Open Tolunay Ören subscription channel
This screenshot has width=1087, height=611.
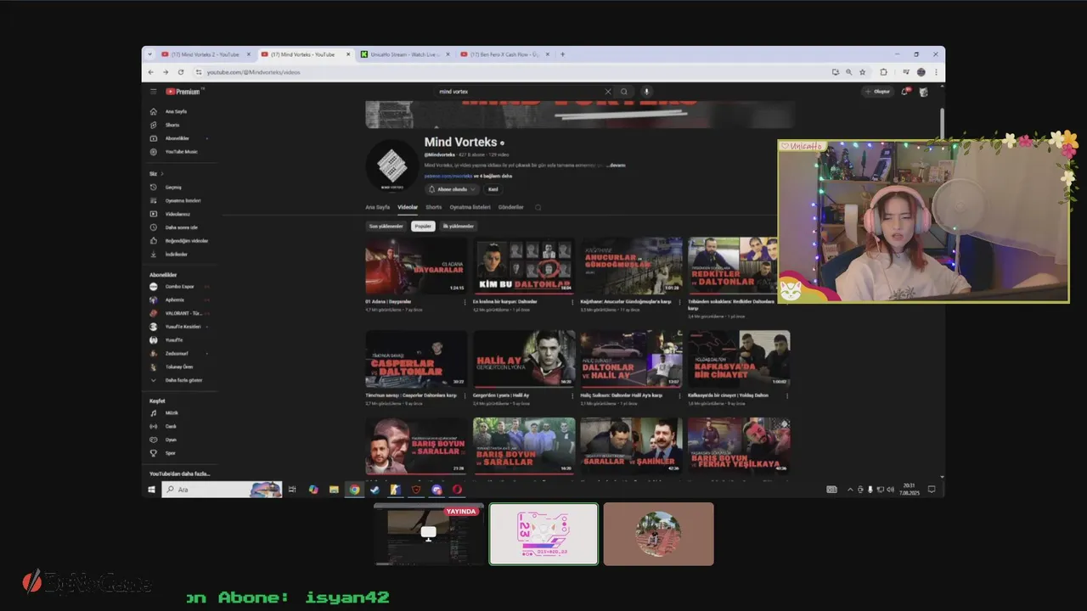[x=178, y=367]
